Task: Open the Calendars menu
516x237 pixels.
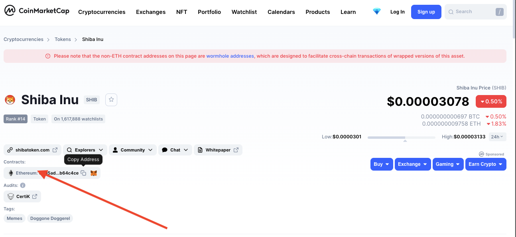Action: click(x=281, y=12)
